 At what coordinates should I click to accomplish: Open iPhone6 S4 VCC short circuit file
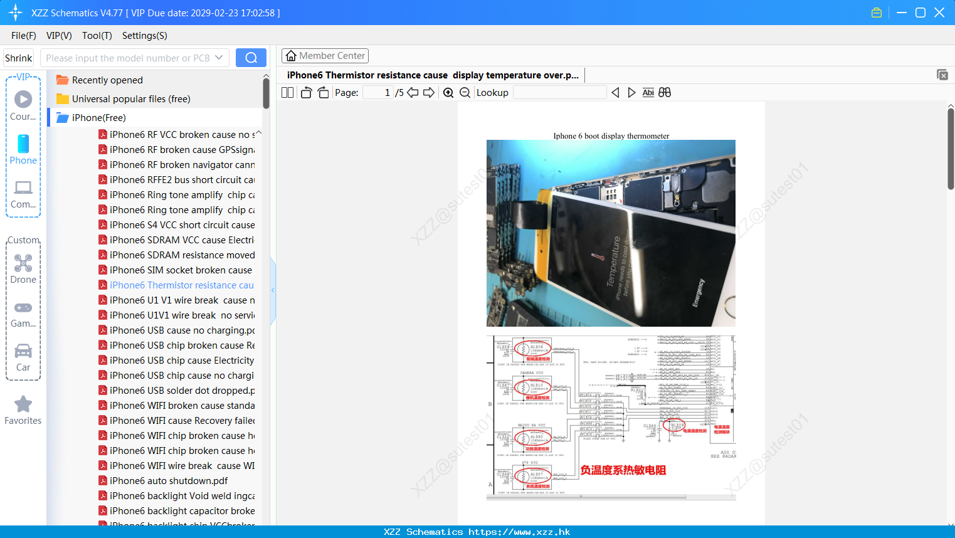click(x=177, y=225)
